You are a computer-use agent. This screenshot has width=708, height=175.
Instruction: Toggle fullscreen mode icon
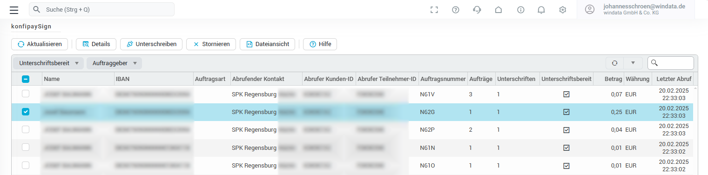434,10
